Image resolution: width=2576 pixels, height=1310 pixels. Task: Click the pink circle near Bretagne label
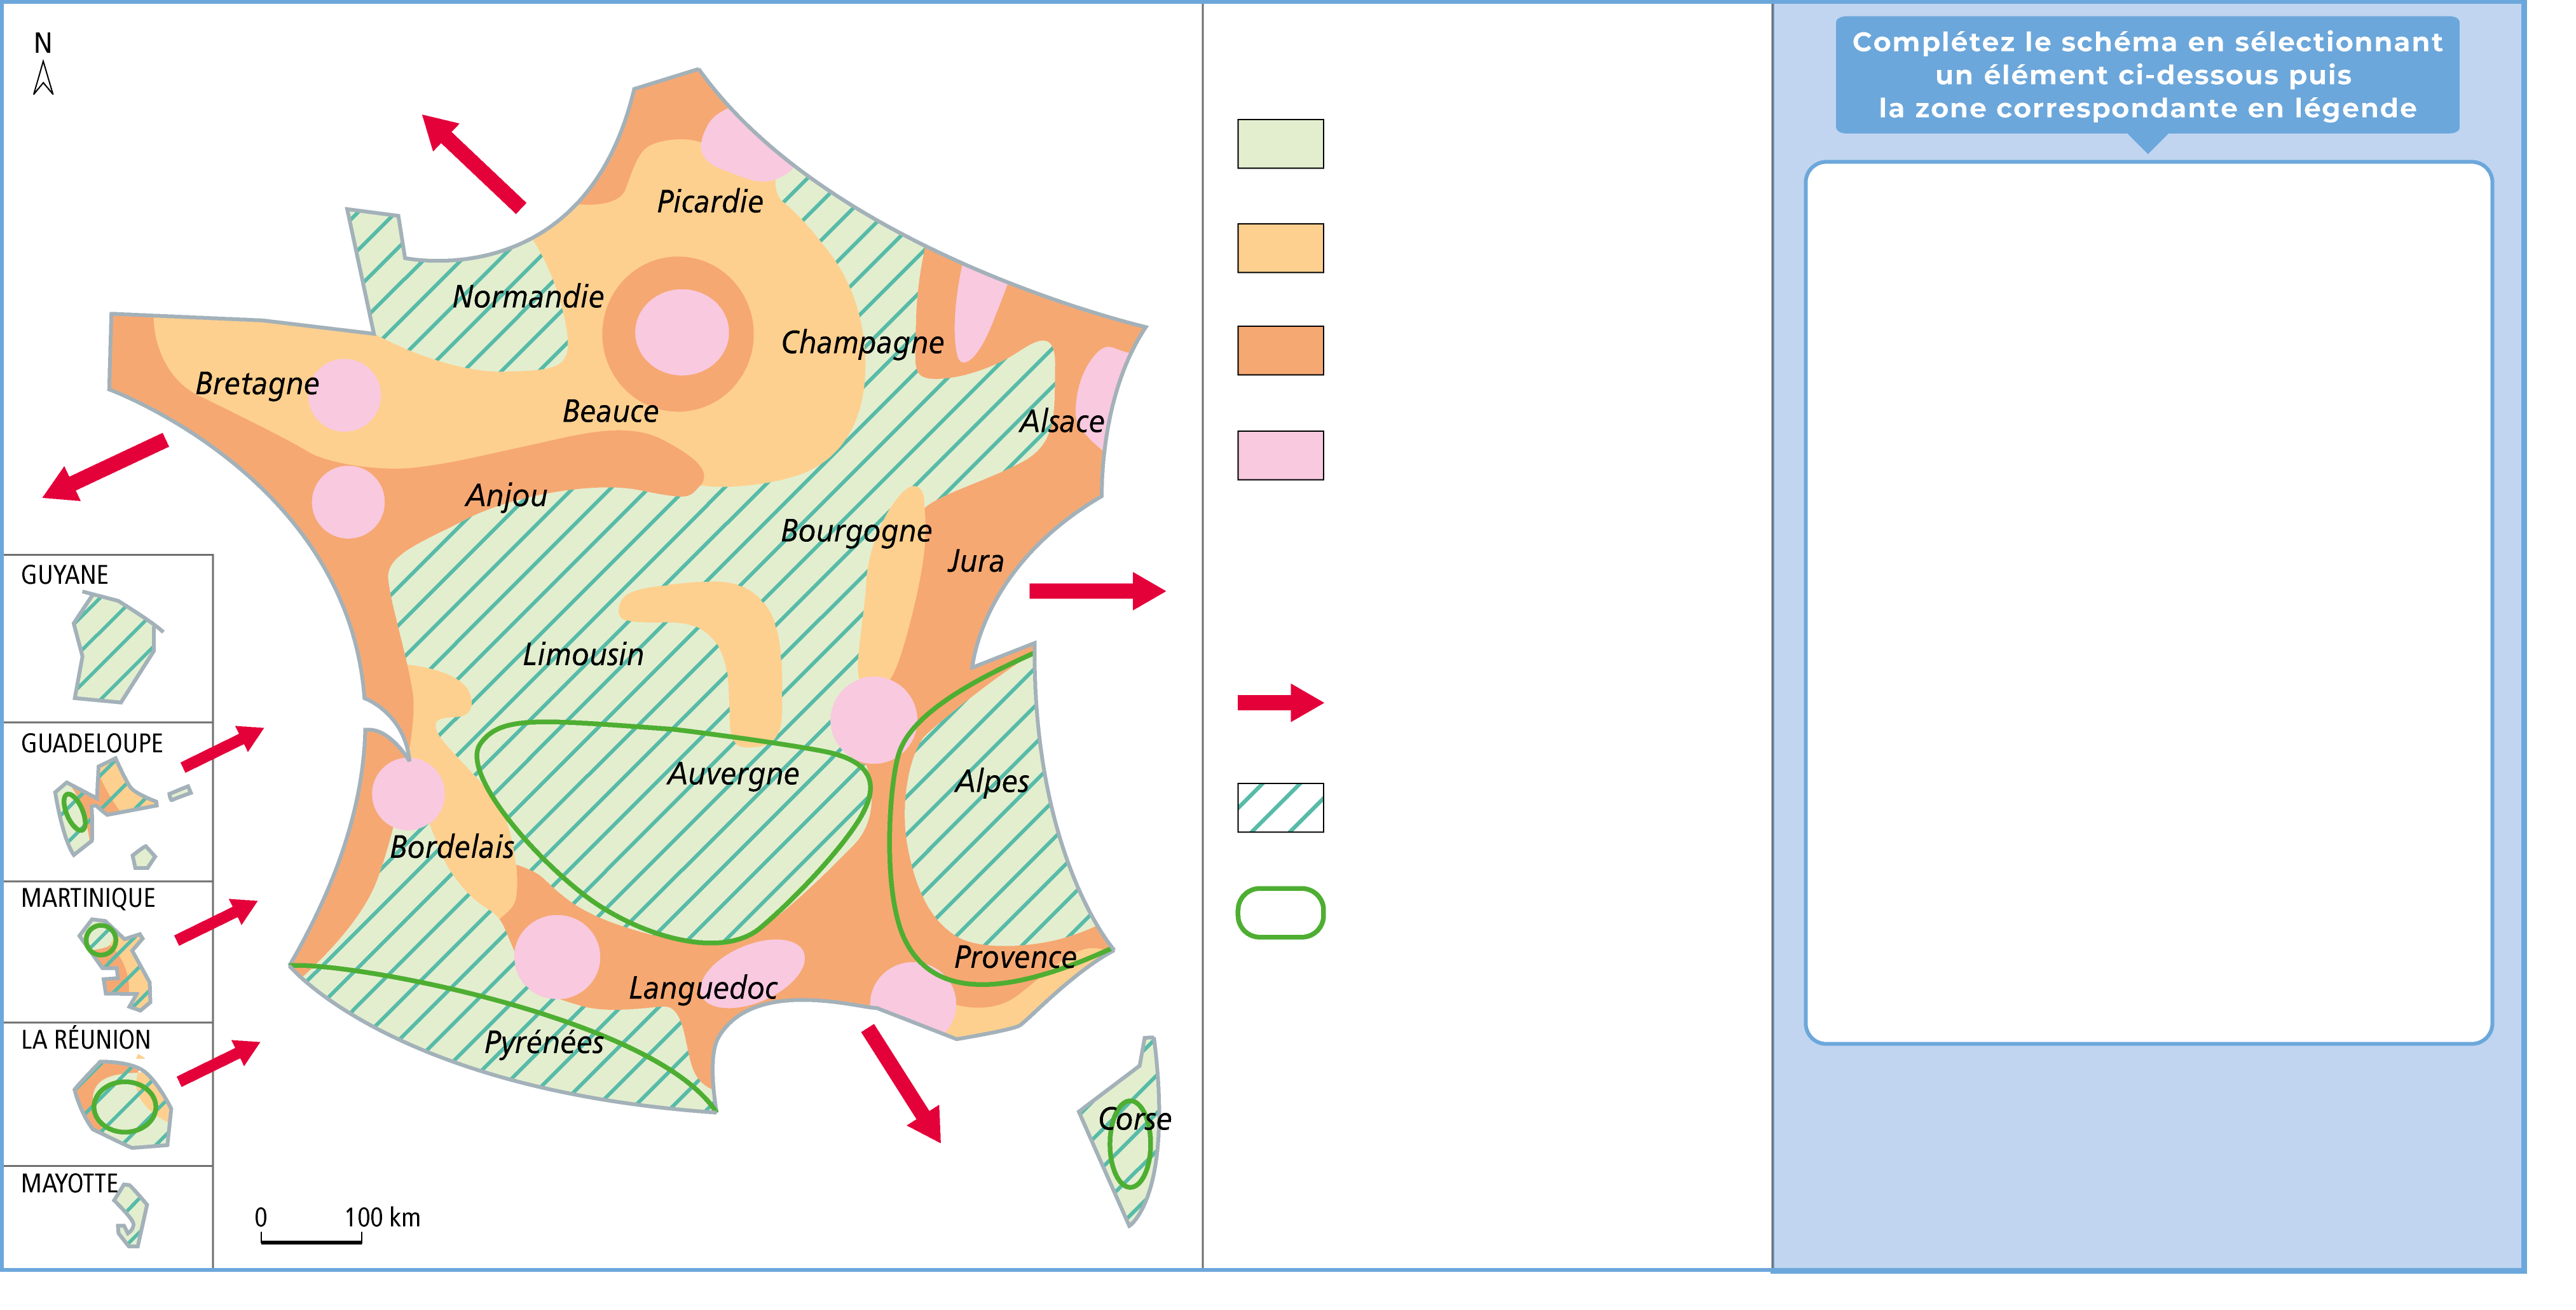(x=344, y=395)
